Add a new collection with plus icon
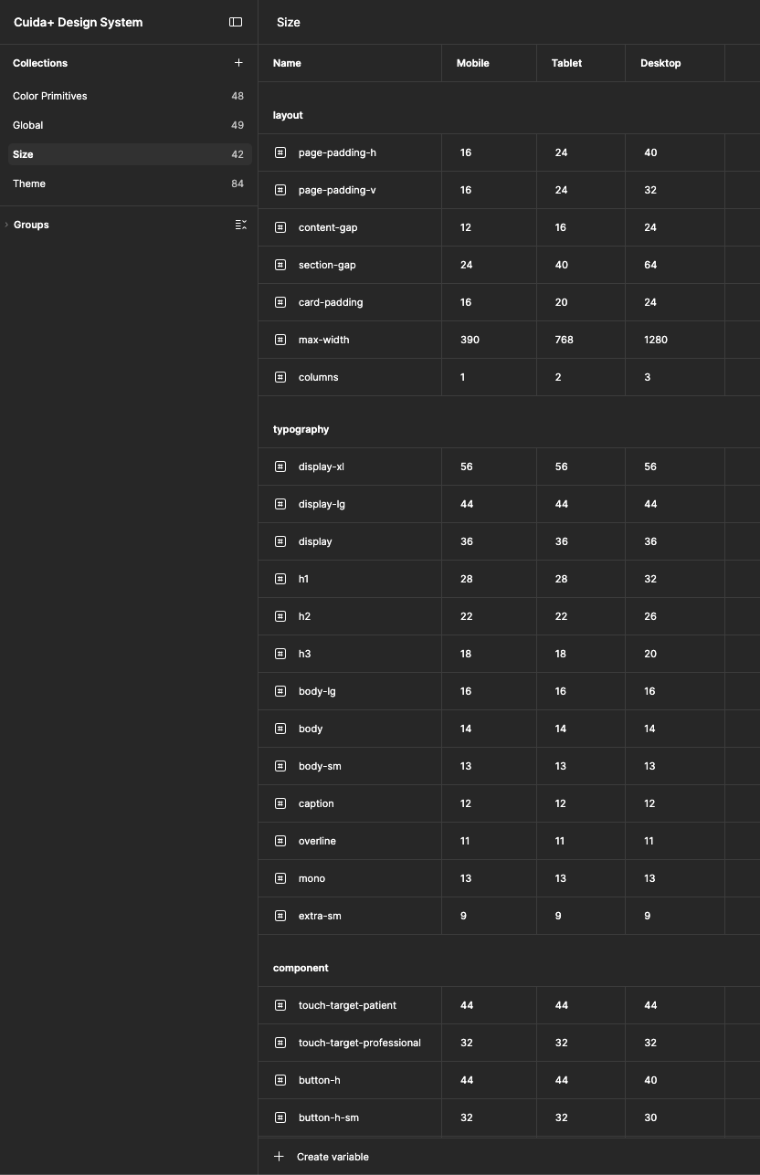760x1175 pixels. click(x=239, y=63)
